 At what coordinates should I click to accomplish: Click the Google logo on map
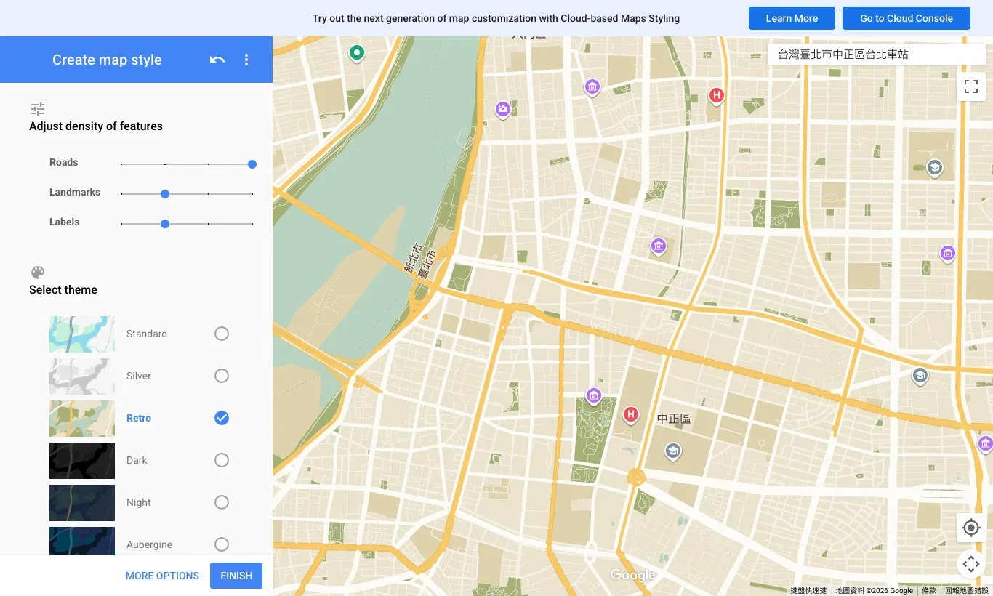(x=632, y=576)
